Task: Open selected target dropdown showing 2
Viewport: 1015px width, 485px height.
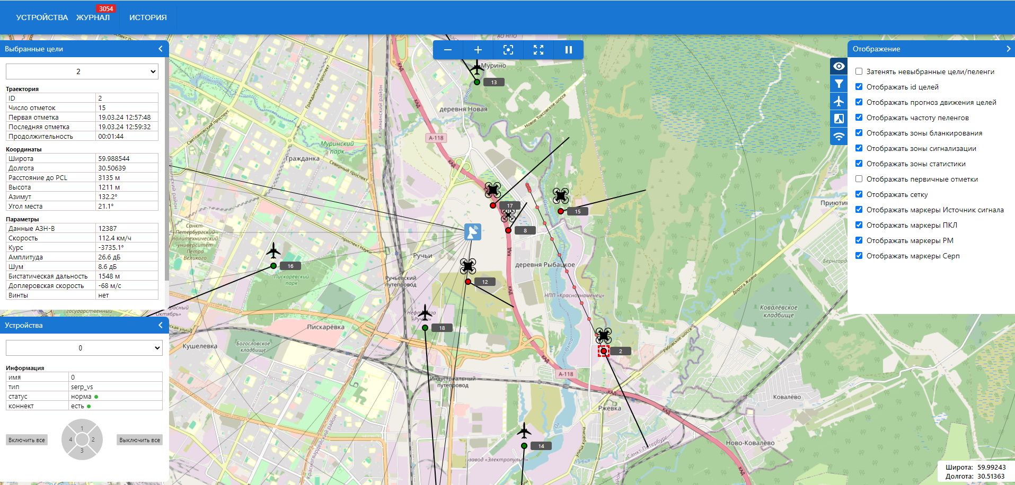Action: pyautogui.click(x=82, y=71)
